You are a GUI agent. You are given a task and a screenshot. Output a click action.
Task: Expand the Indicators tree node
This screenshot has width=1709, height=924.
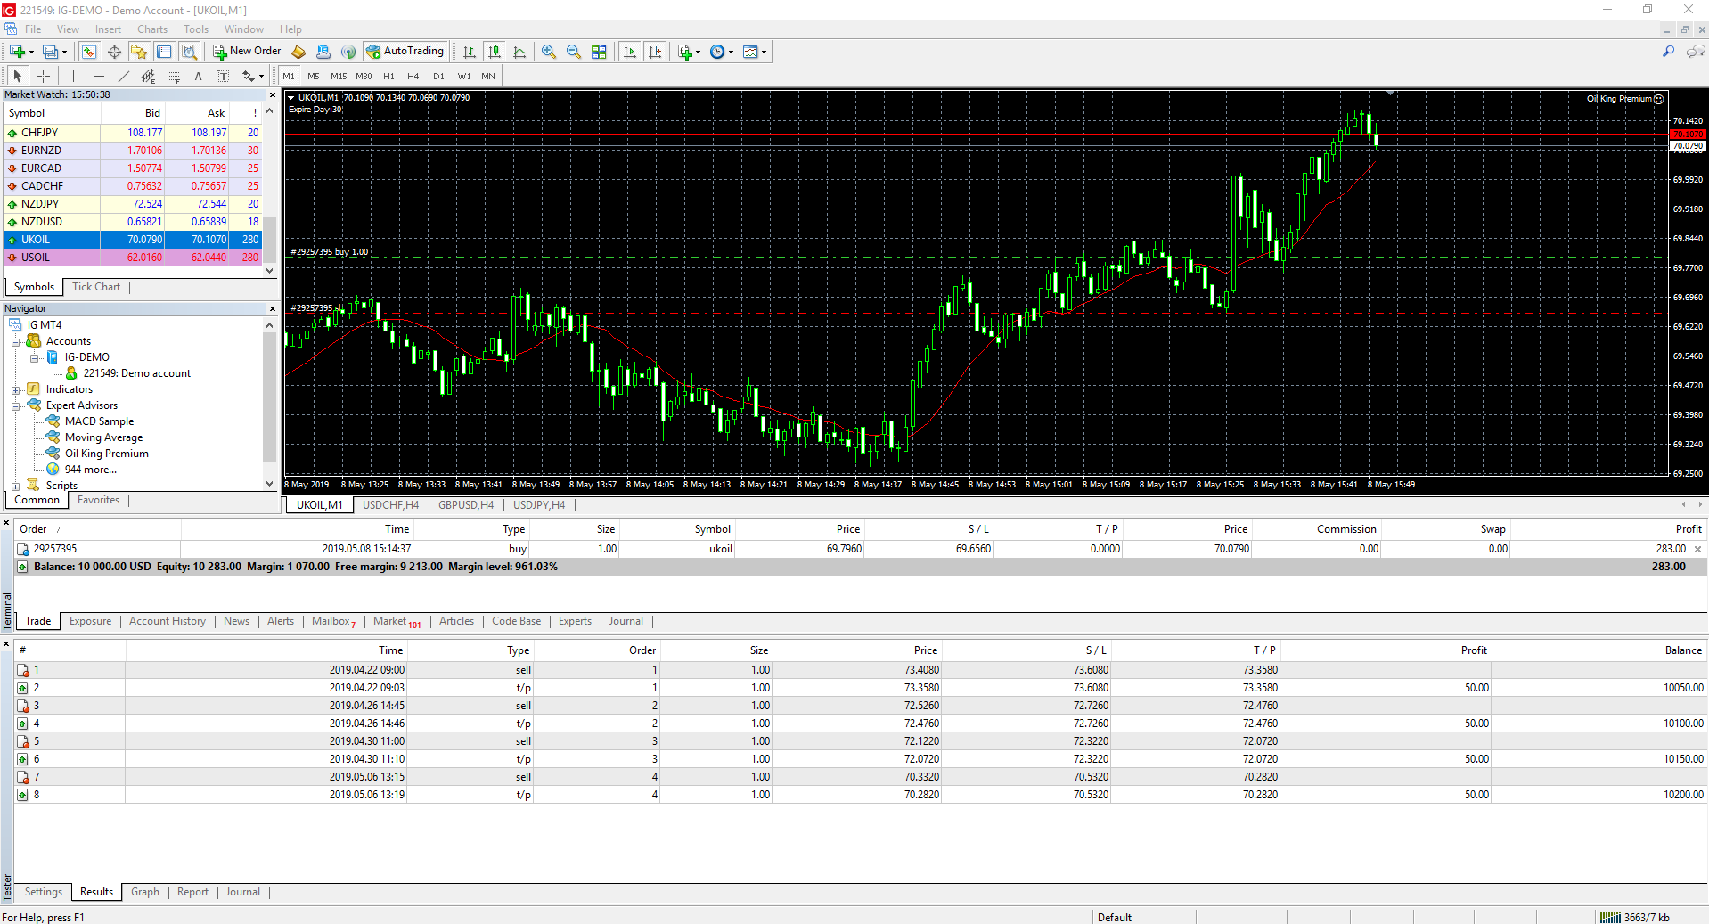(x=15, y=390)
